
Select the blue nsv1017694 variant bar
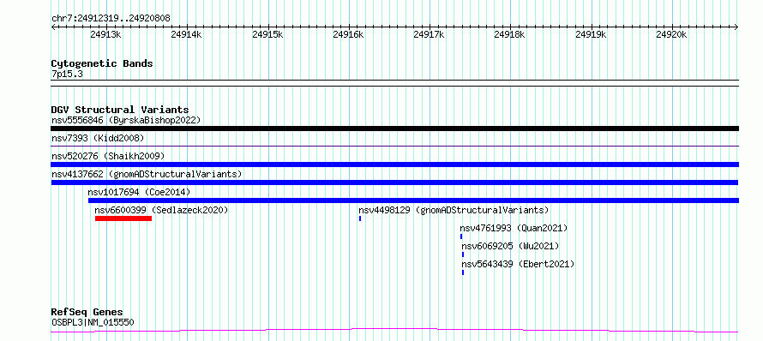(413, 200)
